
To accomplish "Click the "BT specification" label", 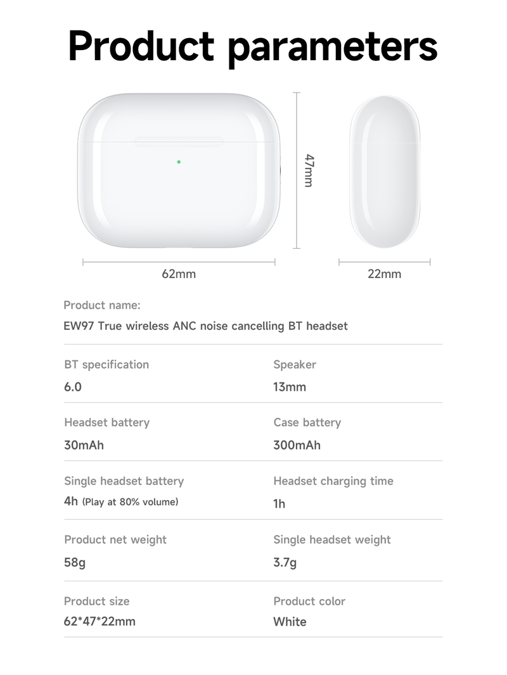I will 106,365.
